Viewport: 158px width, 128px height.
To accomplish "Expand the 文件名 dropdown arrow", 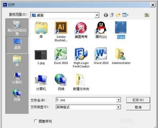I will pyautogui.click(x=118, y=100).
